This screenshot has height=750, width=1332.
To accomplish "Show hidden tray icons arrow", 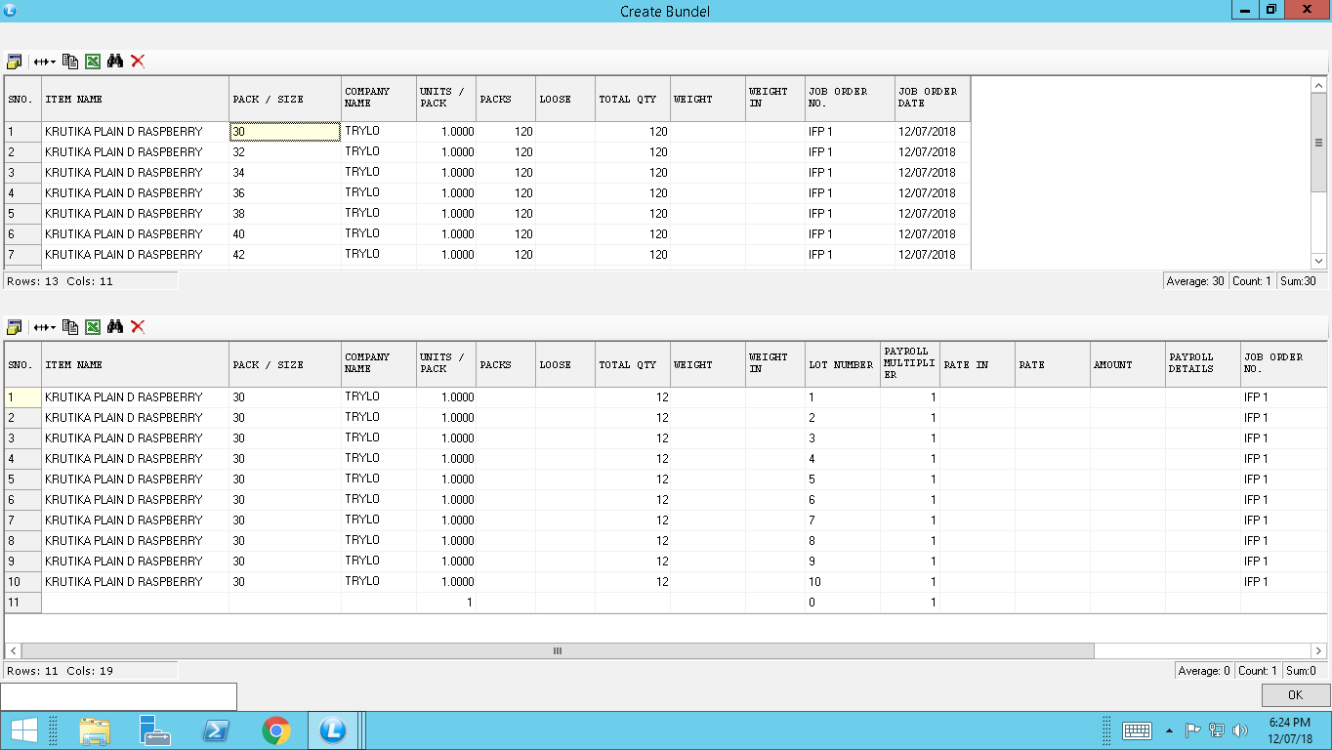I will coord(1170,730).
